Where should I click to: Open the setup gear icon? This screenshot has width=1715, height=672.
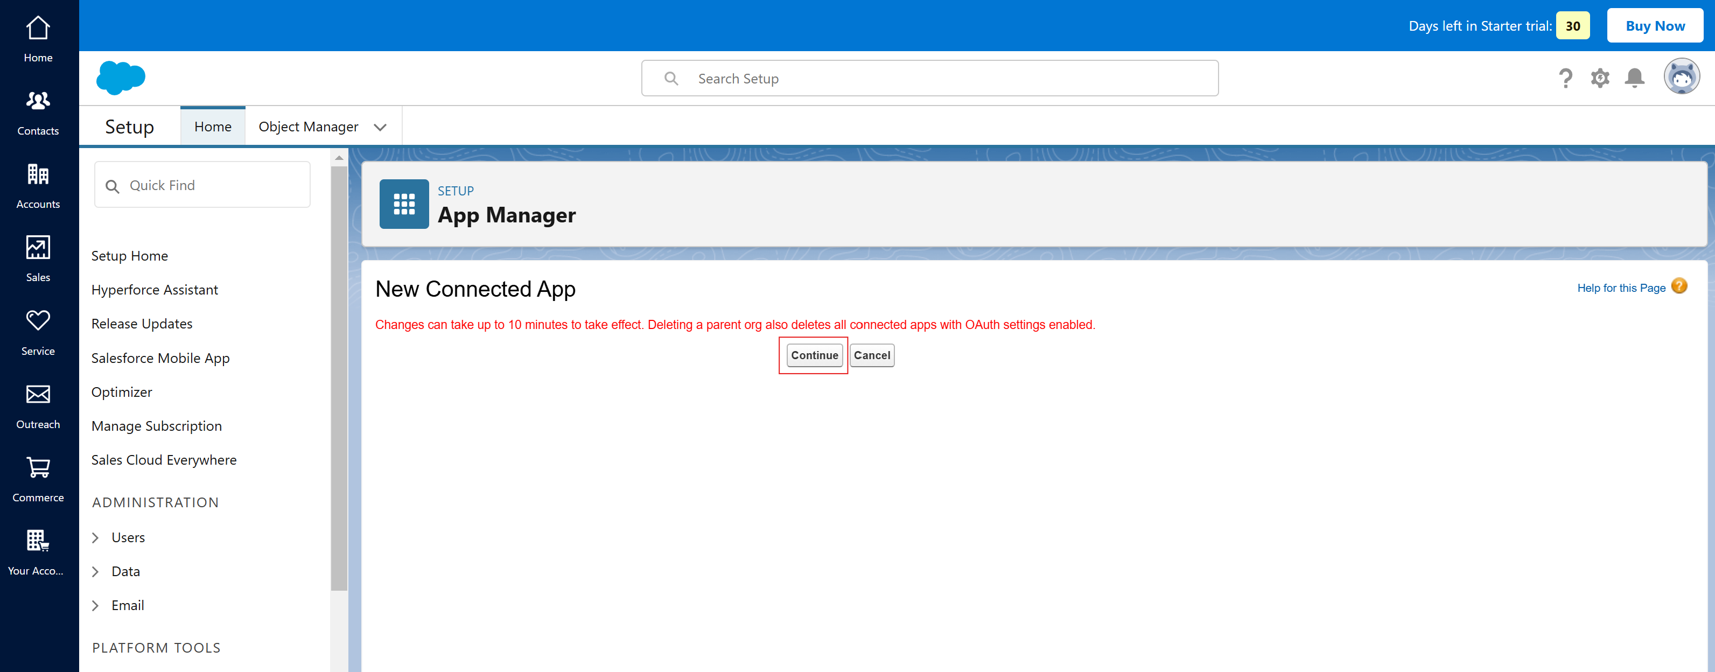[1600, 78]
